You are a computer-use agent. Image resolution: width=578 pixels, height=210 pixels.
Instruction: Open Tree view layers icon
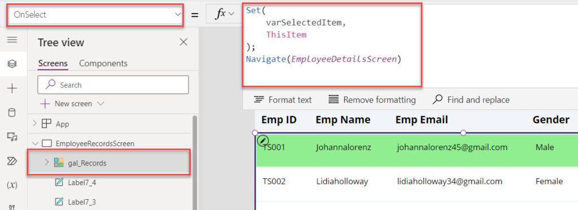coord(12,64)
